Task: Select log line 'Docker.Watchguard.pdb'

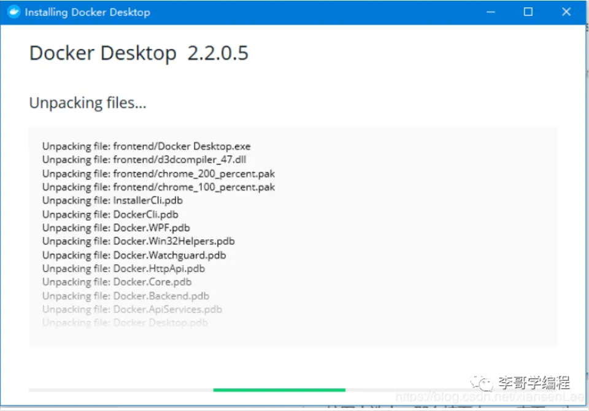Action: click(134, 255)
